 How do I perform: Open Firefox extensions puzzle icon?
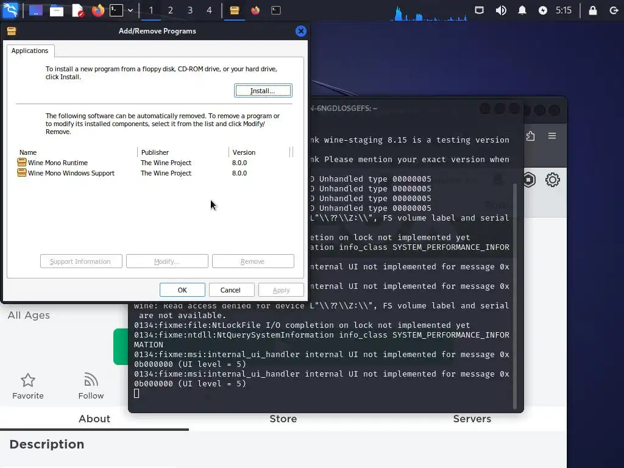coord(531,136)
